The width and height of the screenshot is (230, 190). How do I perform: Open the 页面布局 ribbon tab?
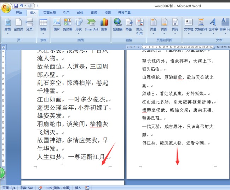50,13
